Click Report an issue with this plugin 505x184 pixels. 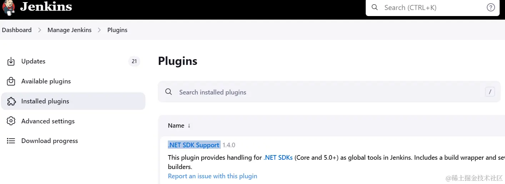pos(212,176)
